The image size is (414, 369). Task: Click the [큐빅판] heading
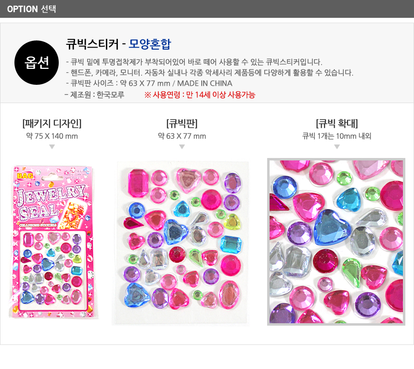click(x=182, y=123)
